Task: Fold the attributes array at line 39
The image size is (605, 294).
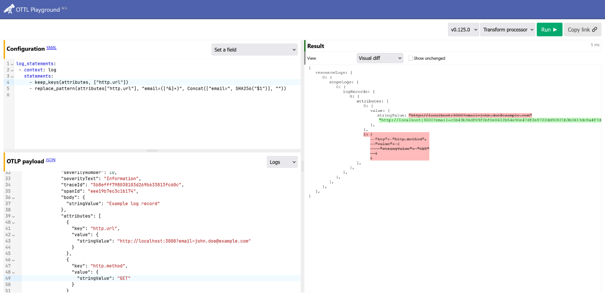Action: pos(13,216)
